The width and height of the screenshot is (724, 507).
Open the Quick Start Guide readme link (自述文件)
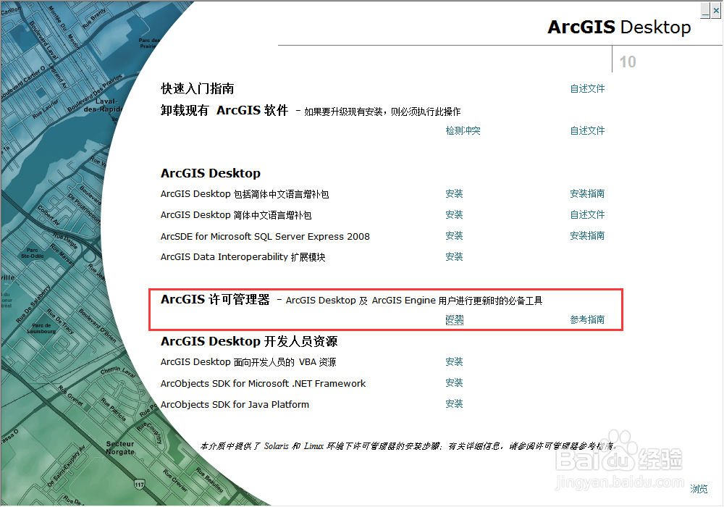pos(587,88)
